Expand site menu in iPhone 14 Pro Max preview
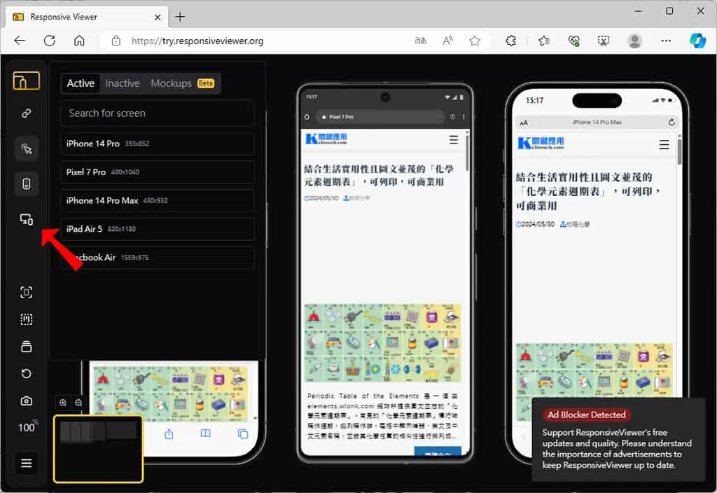Screen dimensions: 717x493 click(x=664, y=145)
